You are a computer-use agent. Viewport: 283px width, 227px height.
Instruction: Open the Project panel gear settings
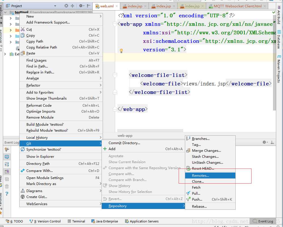coord(81,6)
